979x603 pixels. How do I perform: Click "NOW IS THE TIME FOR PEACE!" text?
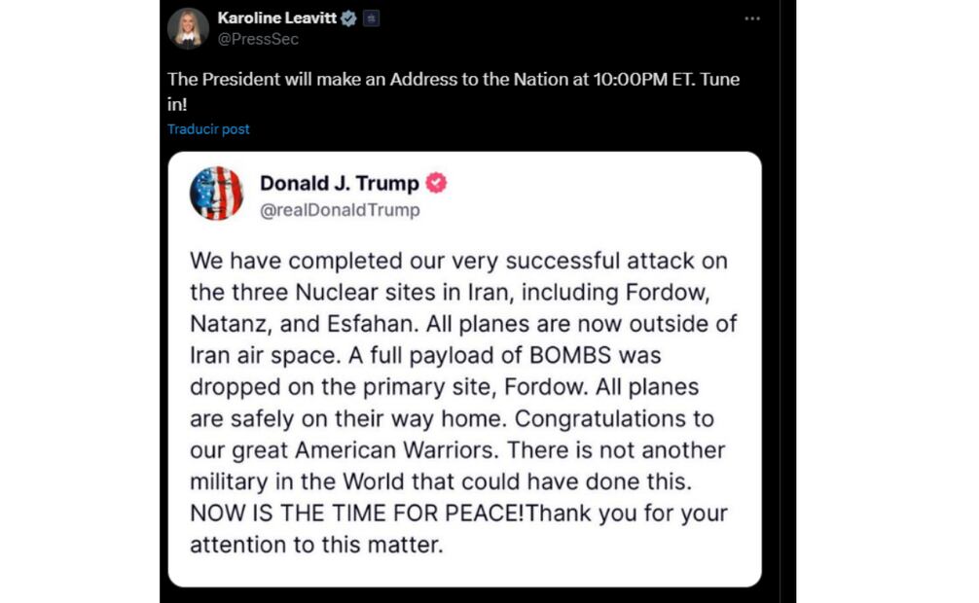point(357,513)
